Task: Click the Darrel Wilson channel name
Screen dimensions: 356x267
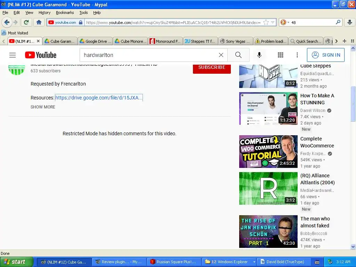Action: pos(313,111)
